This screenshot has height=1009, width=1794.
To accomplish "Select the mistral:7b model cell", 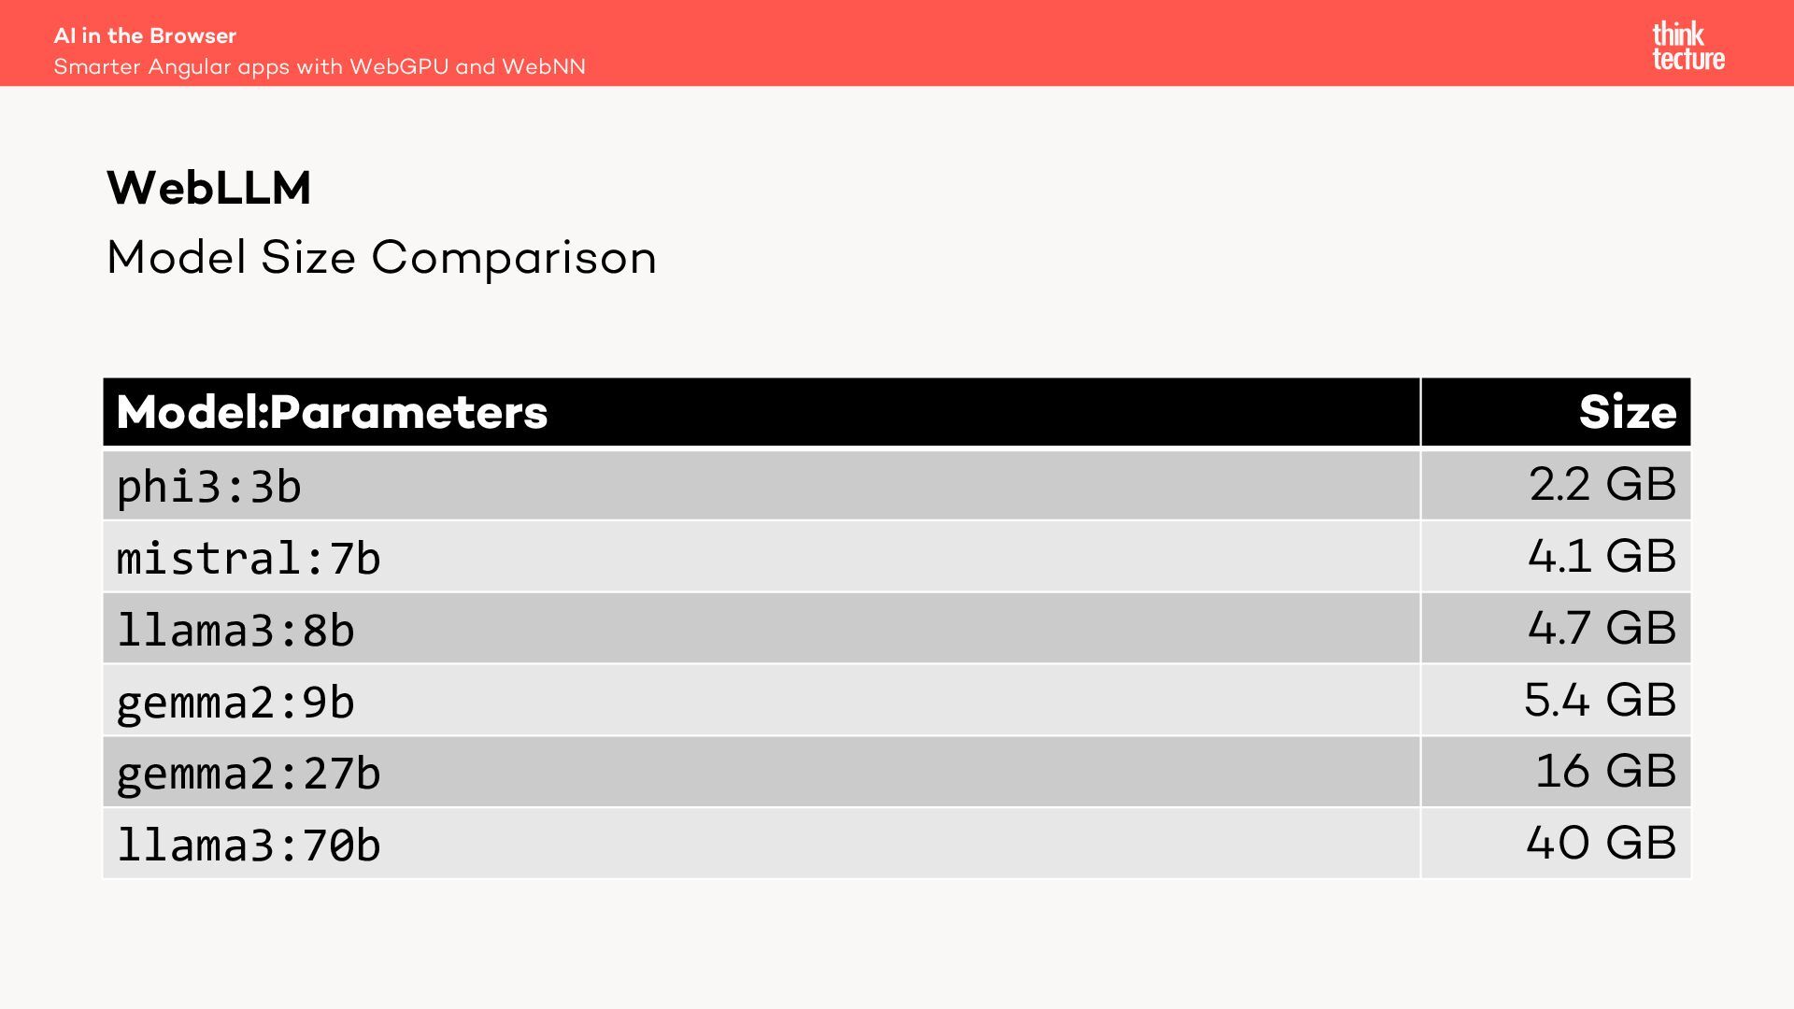I will pyautogui.click(x=249, y=558).
